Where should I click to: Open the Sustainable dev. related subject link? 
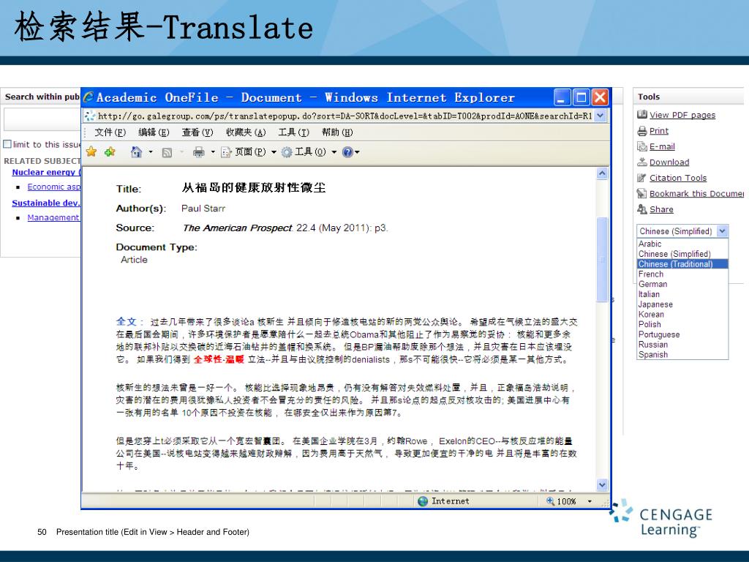click(x=46, y=203)
